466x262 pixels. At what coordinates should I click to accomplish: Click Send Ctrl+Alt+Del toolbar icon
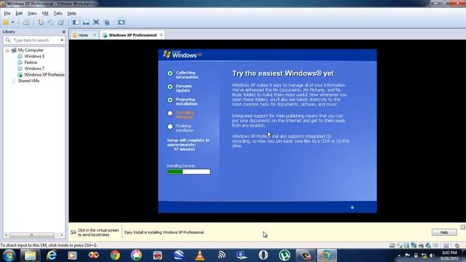[x=26, y=23]
